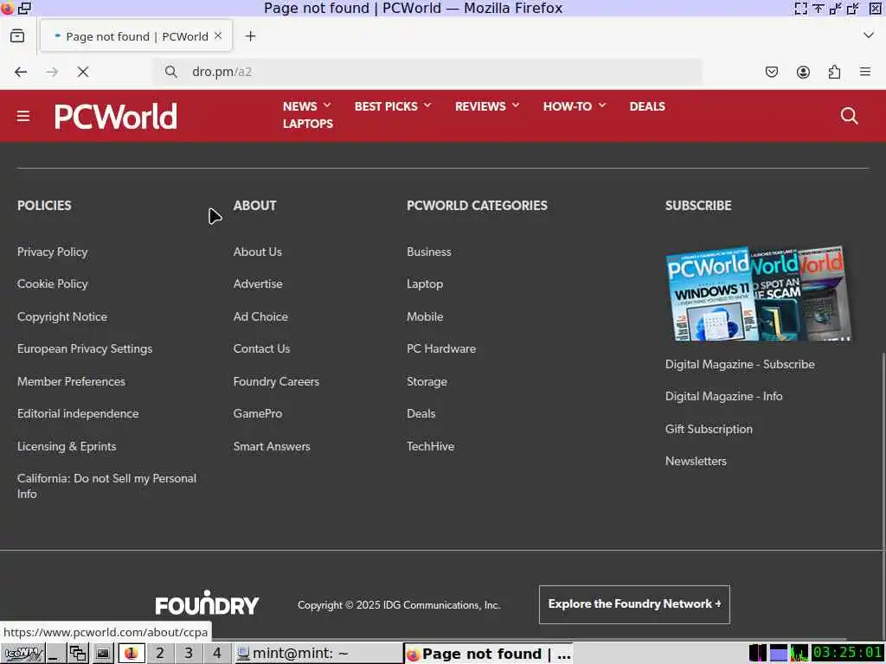
Task: Expand the REVIEWS dropdown chevron
Action: point(516,105)
